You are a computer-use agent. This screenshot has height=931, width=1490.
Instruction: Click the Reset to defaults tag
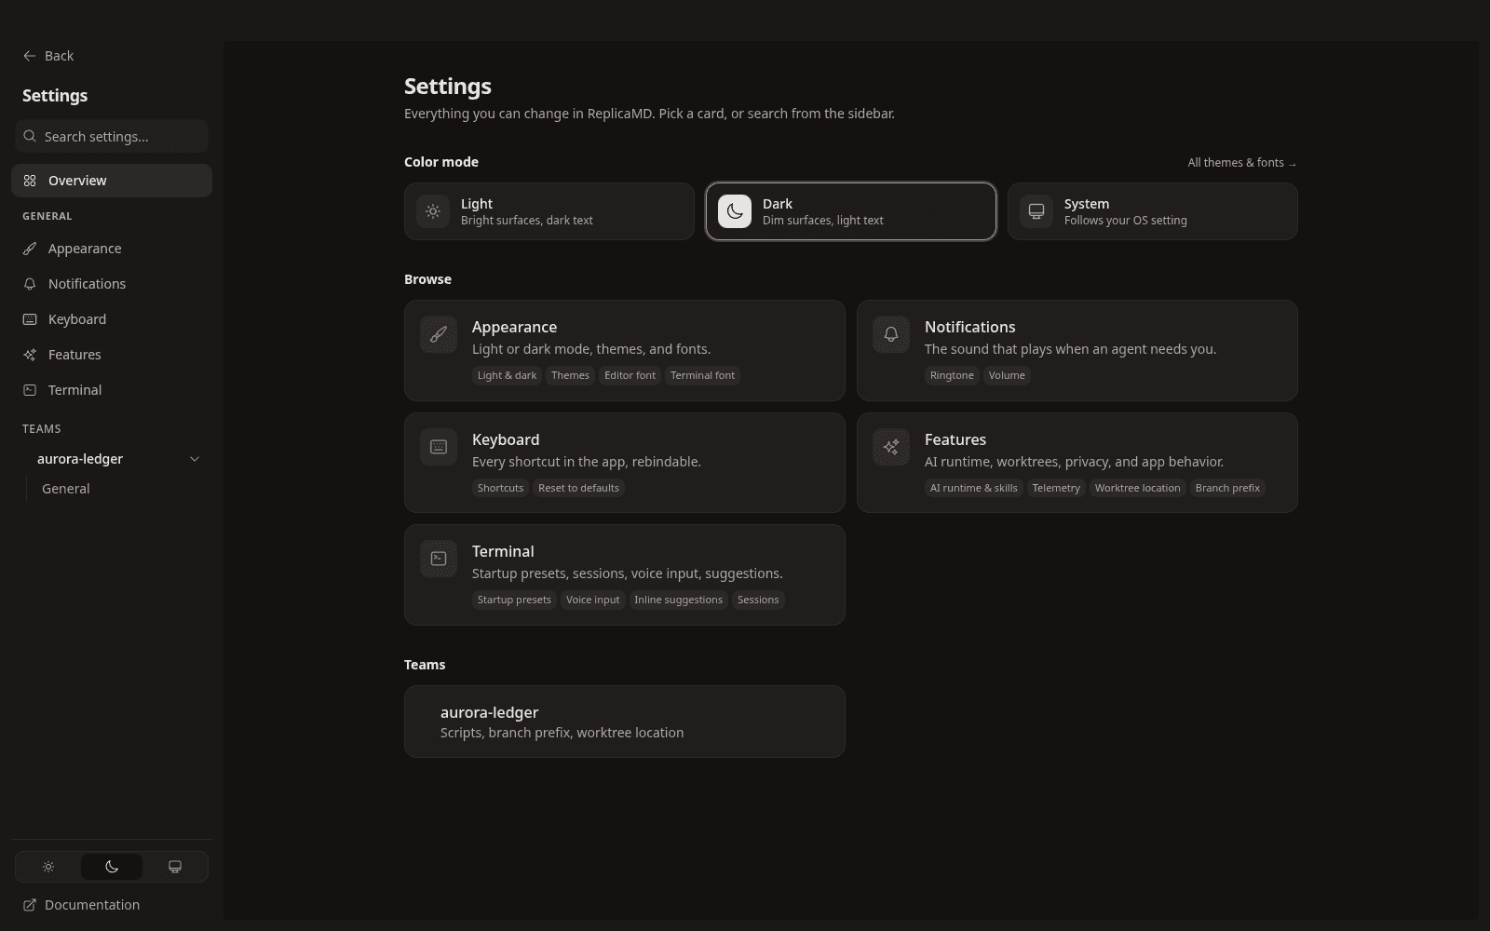(578, 488)
